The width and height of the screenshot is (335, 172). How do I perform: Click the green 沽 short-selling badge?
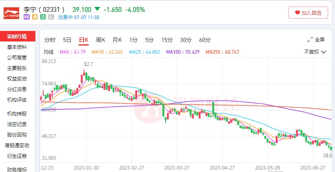[x=43, y=17]
